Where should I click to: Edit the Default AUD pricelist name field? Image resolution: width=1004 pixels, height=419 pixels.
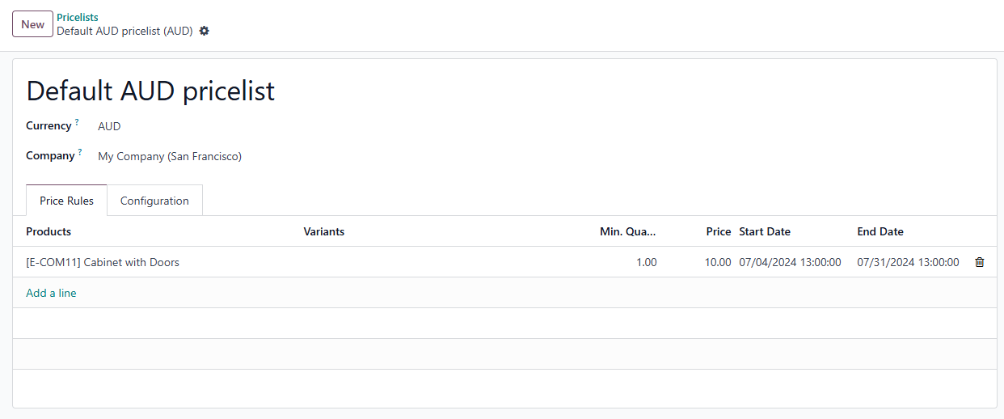coord(151,91)
